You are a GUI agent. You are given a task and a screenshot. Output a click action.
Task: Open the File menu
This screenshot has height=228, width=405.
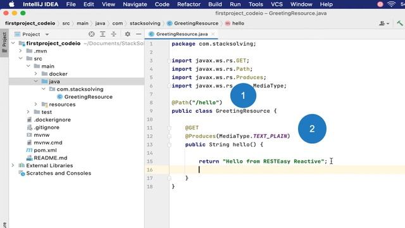point(71,4)
